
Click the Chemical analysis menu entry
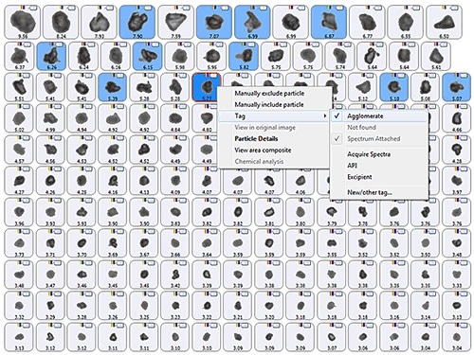[273, 162]
